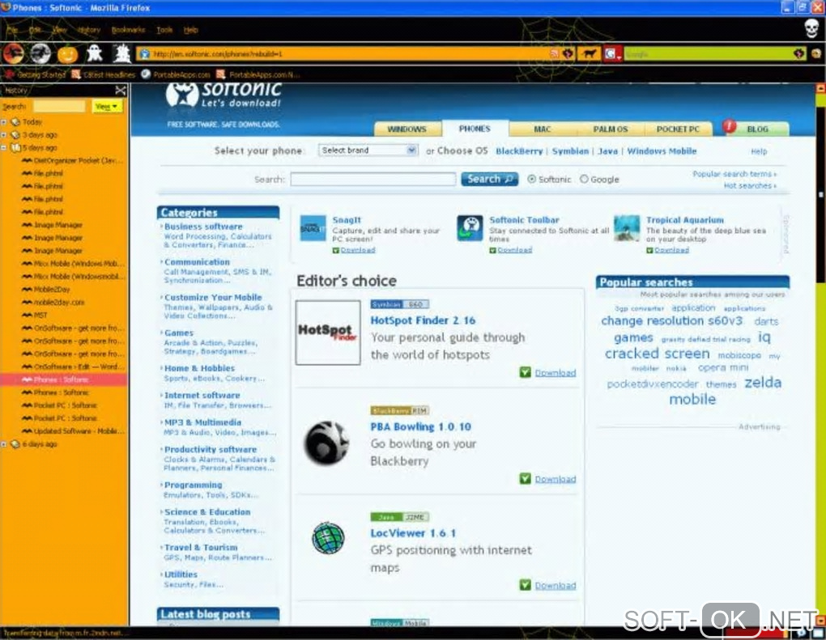This screenshot has height=640, width=826.
Task: Click the Games category link
Action: pos(179,333)
